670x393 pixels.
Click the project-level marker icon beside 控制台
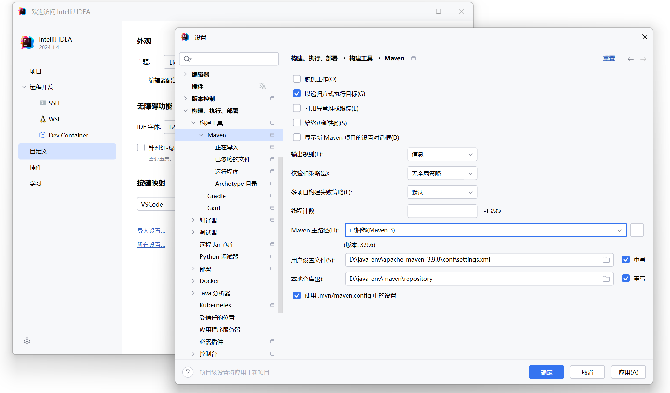pos(272,354)
